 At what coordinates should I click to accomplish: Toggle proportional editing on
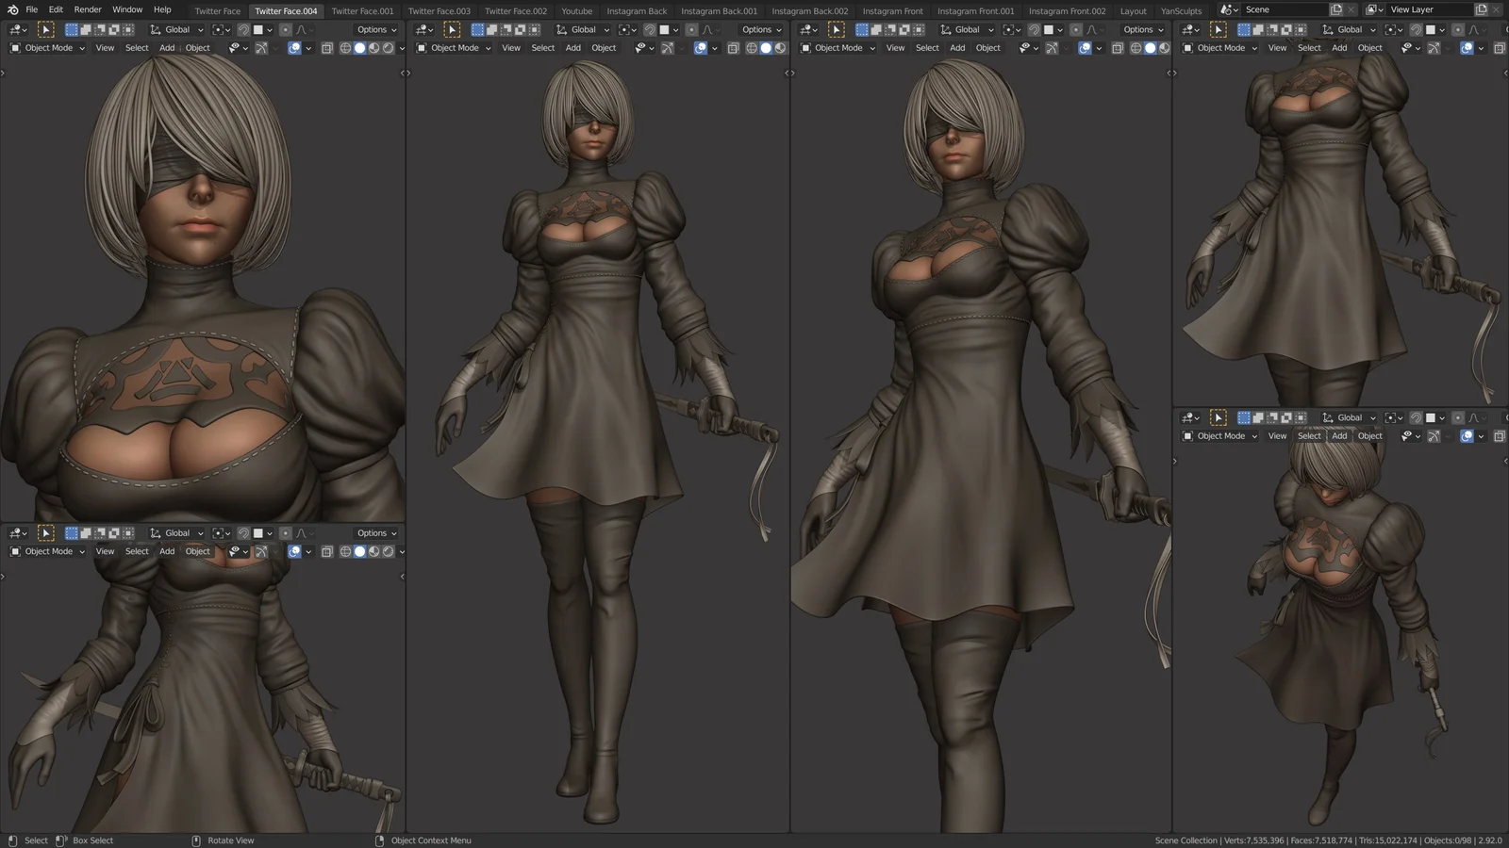tap(287, 29)
